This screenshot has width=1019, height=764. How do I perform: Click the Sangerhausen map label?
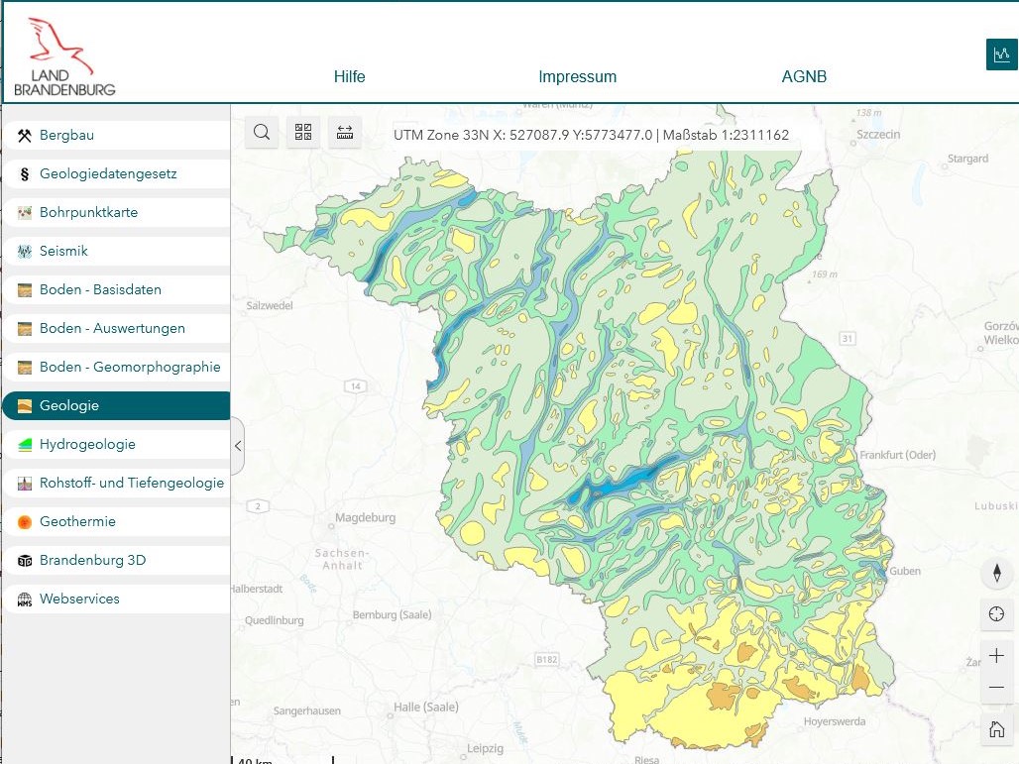click(306, 710)
